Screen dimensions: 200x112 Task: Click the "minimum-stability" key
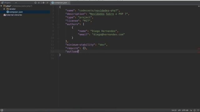point(80,45)
